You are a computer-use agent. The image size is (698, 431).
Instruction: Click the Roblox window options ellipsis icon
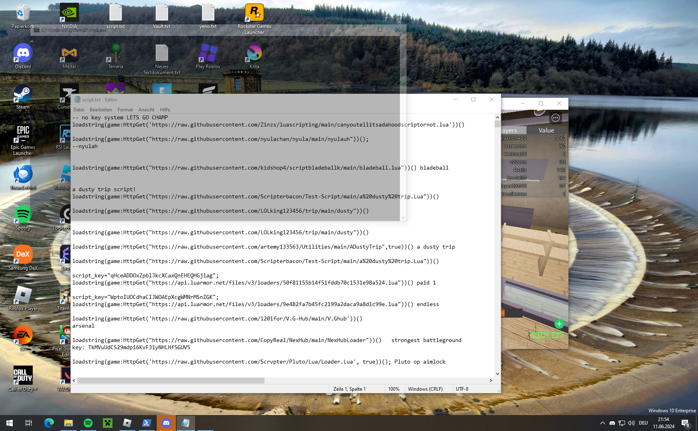point(555,118)
